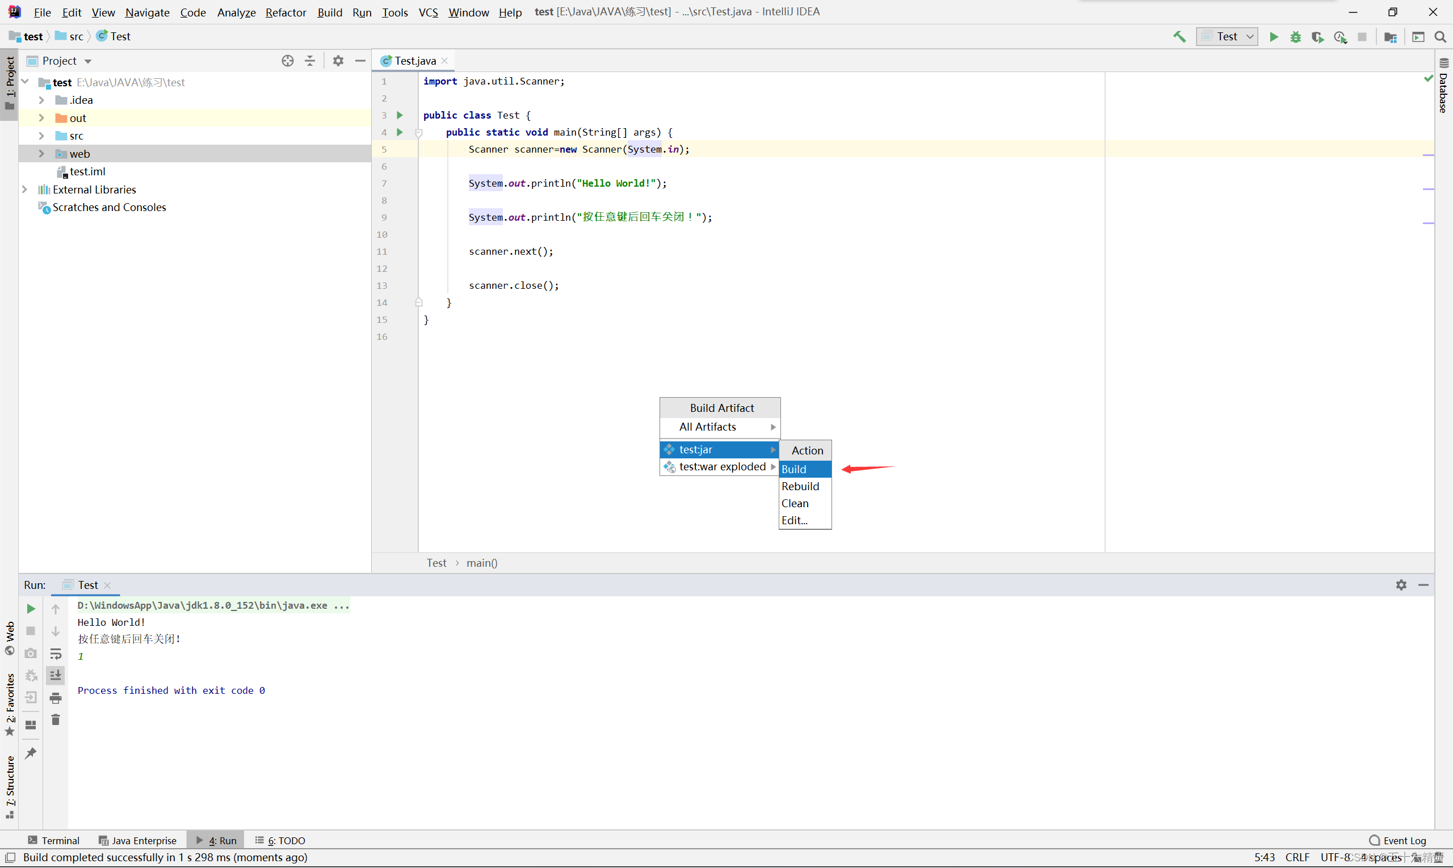
Task: Click run gutter arrow beside main method
Action: (x=400, y=132)
